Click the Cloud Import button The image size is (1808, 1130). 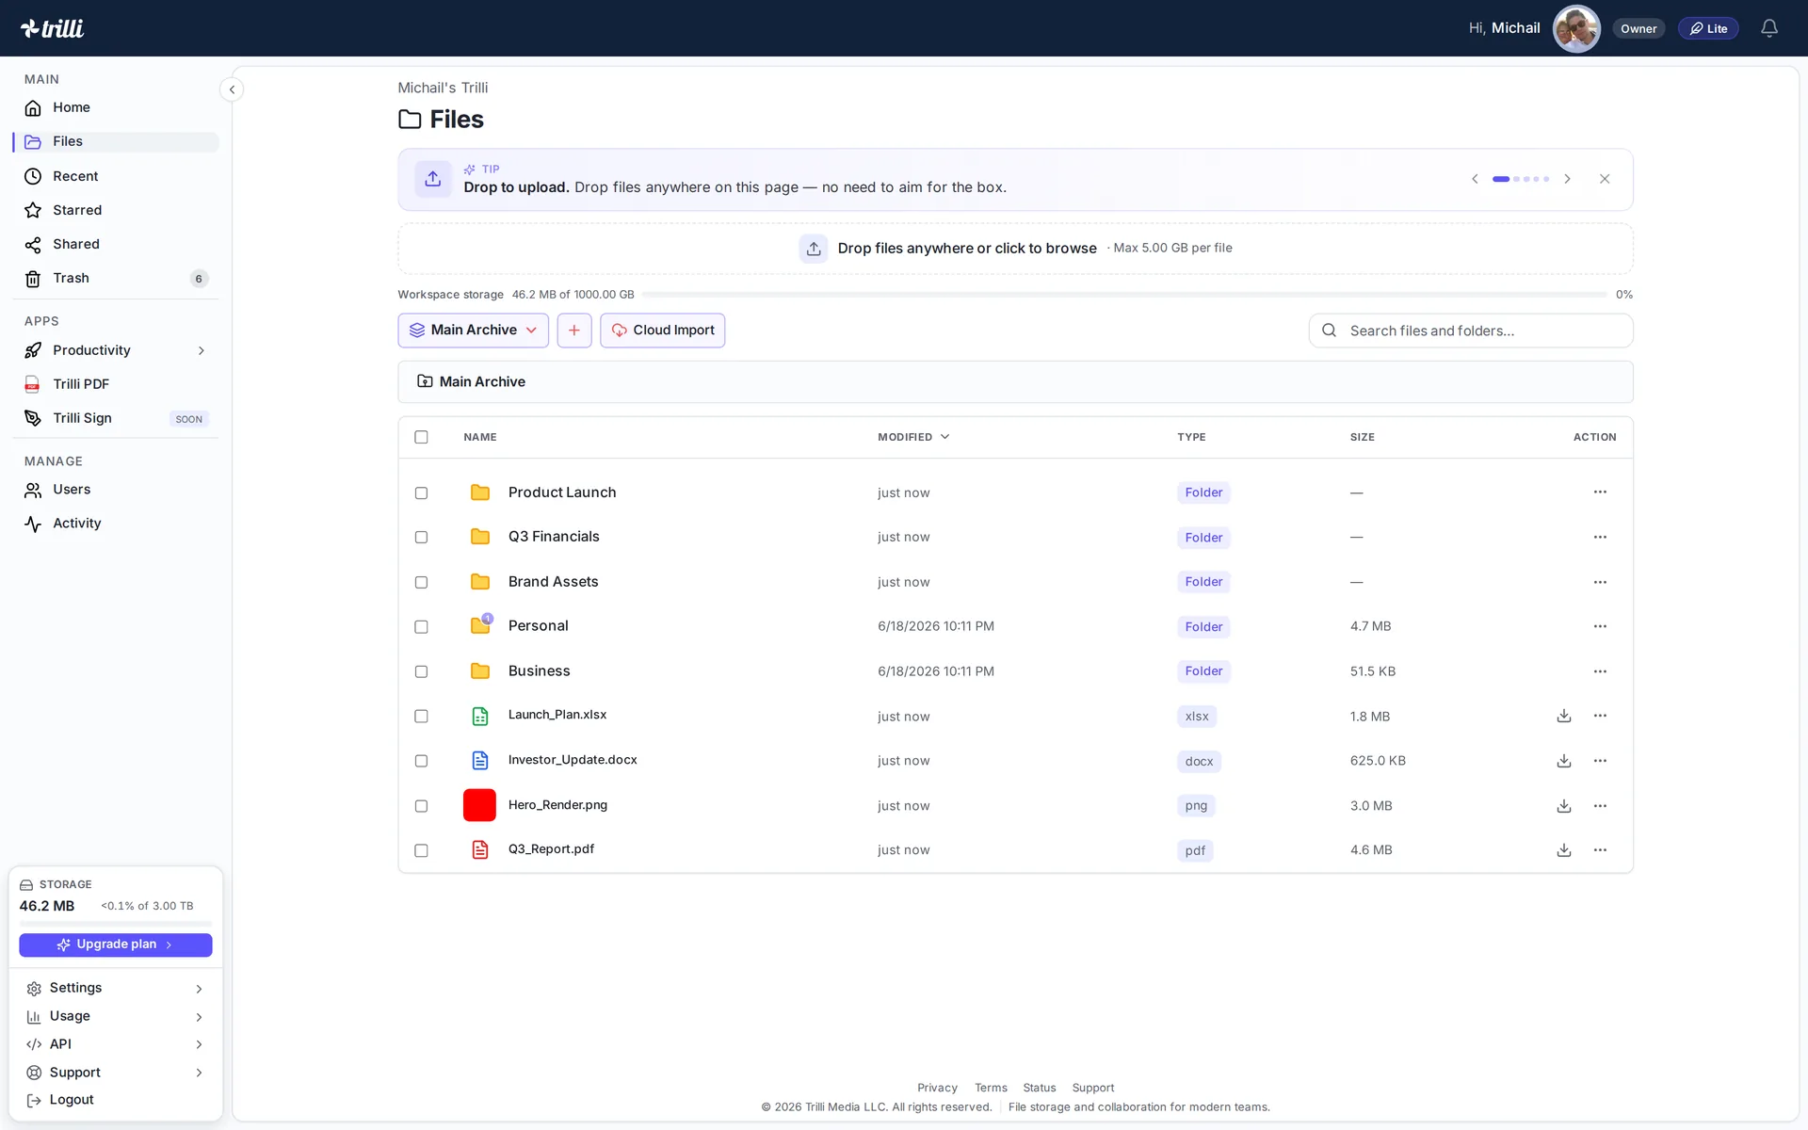[663, 331]
